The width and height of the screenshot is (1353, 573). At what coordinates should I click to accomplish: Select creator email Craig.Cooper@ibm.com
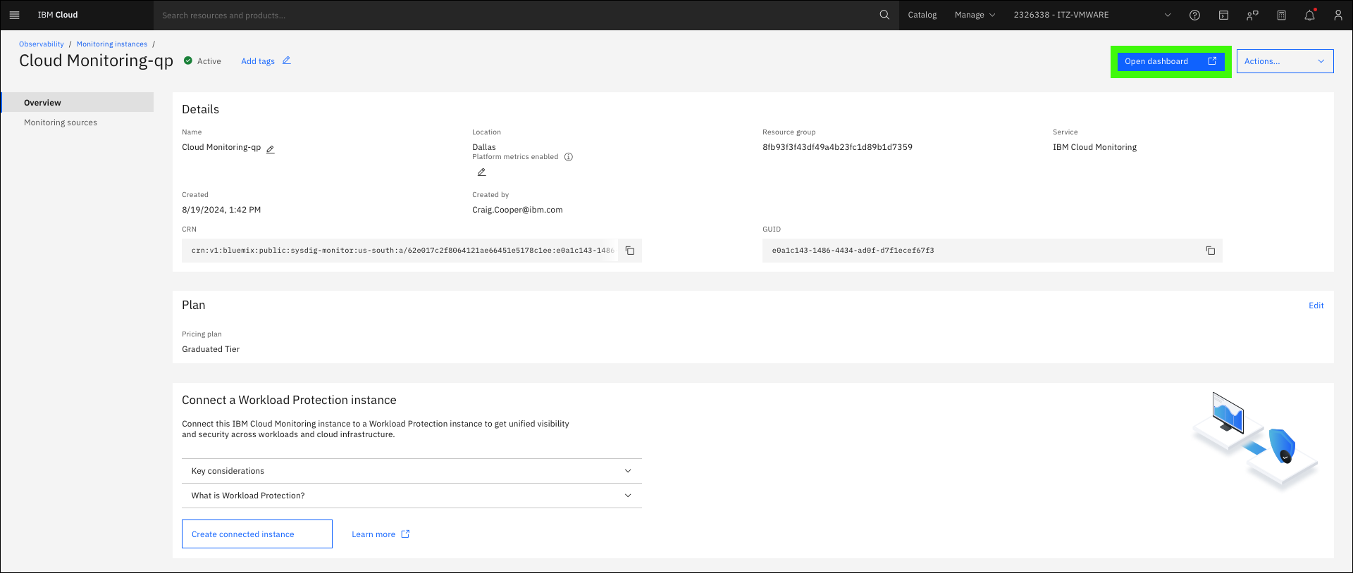coord(517,210)
